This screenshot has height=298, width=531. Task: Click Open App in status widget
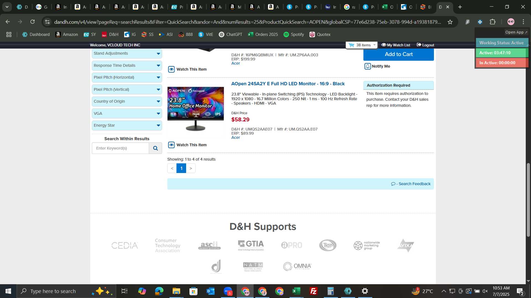tap(516, 32)
